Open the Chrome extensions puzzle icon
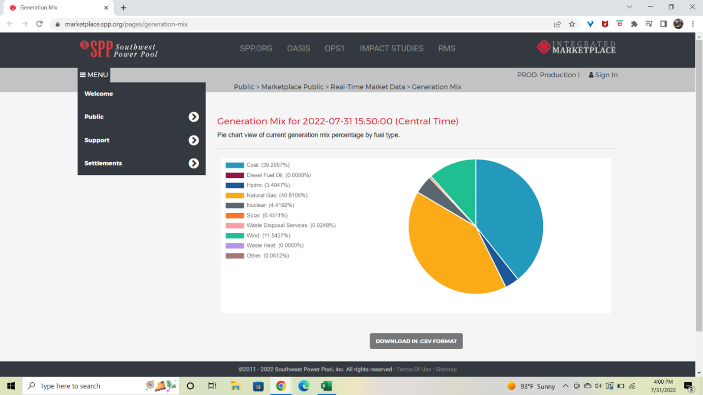This screenshot has height=395, width=703. pyautogui.click(x=634, y=24)
